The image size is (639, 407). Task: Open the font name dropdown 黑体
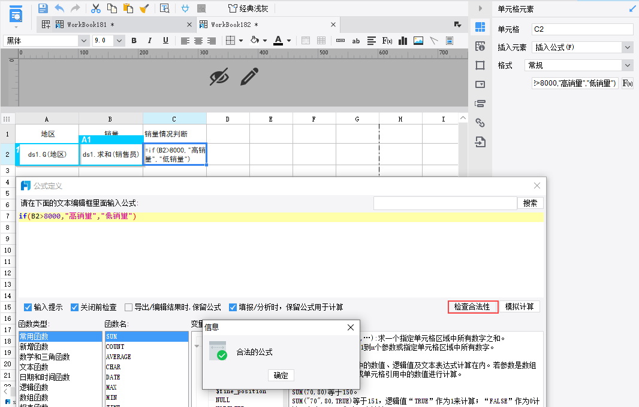(x=83, y=41)
